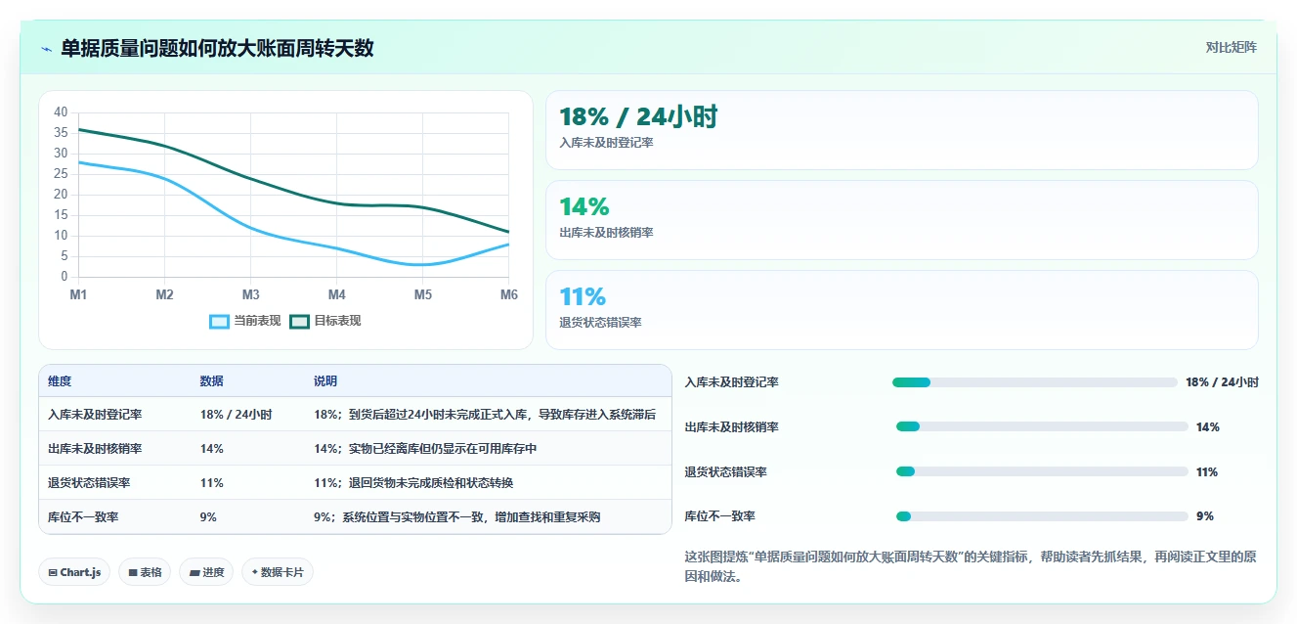Screen dimensions: 1297x624
Task: Click the Chart.js chip icon
Action: [x=53, y=572]
